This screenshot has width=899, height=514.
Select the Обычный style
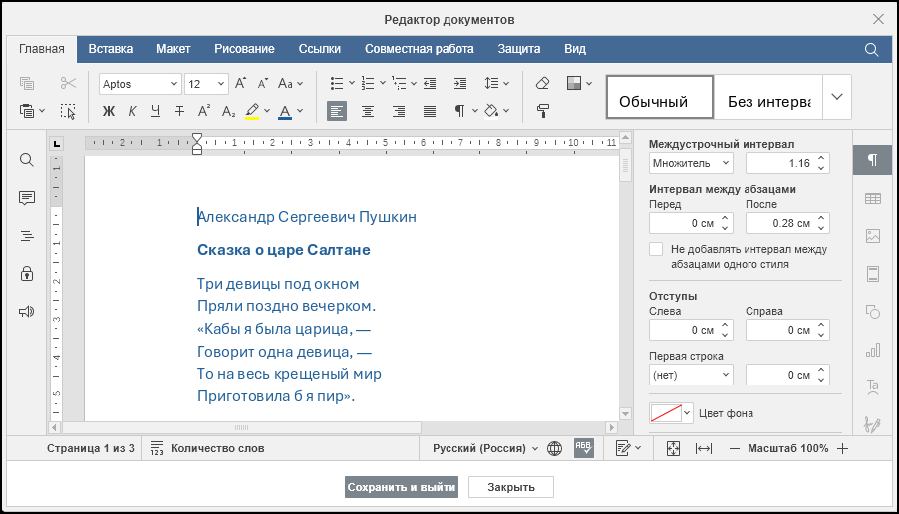660,97
